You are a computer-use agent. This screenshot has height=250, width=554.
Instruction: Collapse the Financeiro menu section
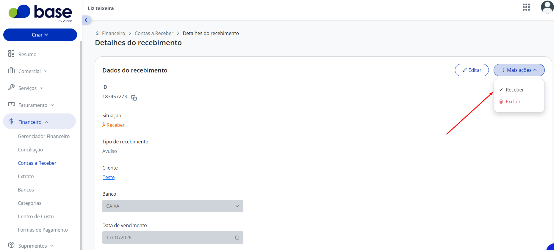39,121
